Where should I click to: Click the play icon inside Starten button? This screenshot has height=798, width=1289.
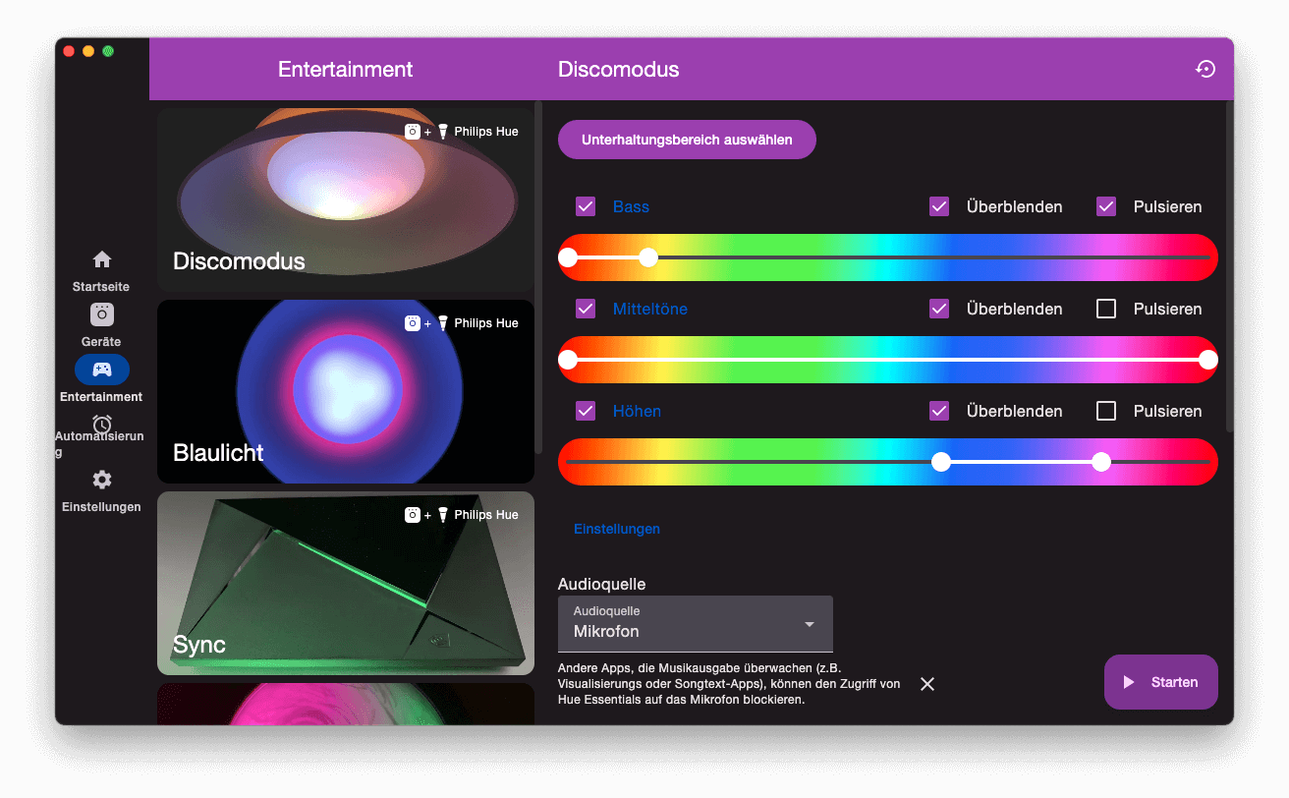pos(1129,682)
